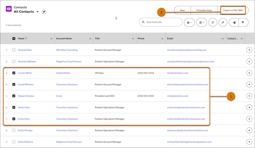This screenshot has height=148, width=255.
Task: Click the (415) 555-1212 phone cell
Action: pos(146,73)
